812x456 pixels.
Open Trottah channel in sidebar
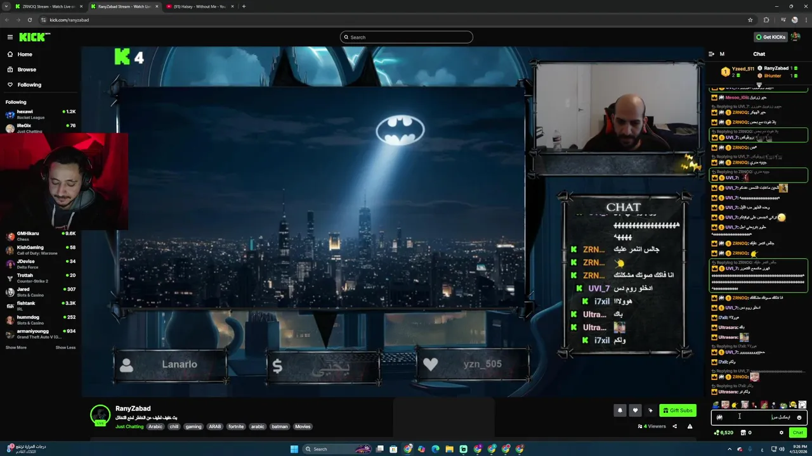tap(40, 278)
